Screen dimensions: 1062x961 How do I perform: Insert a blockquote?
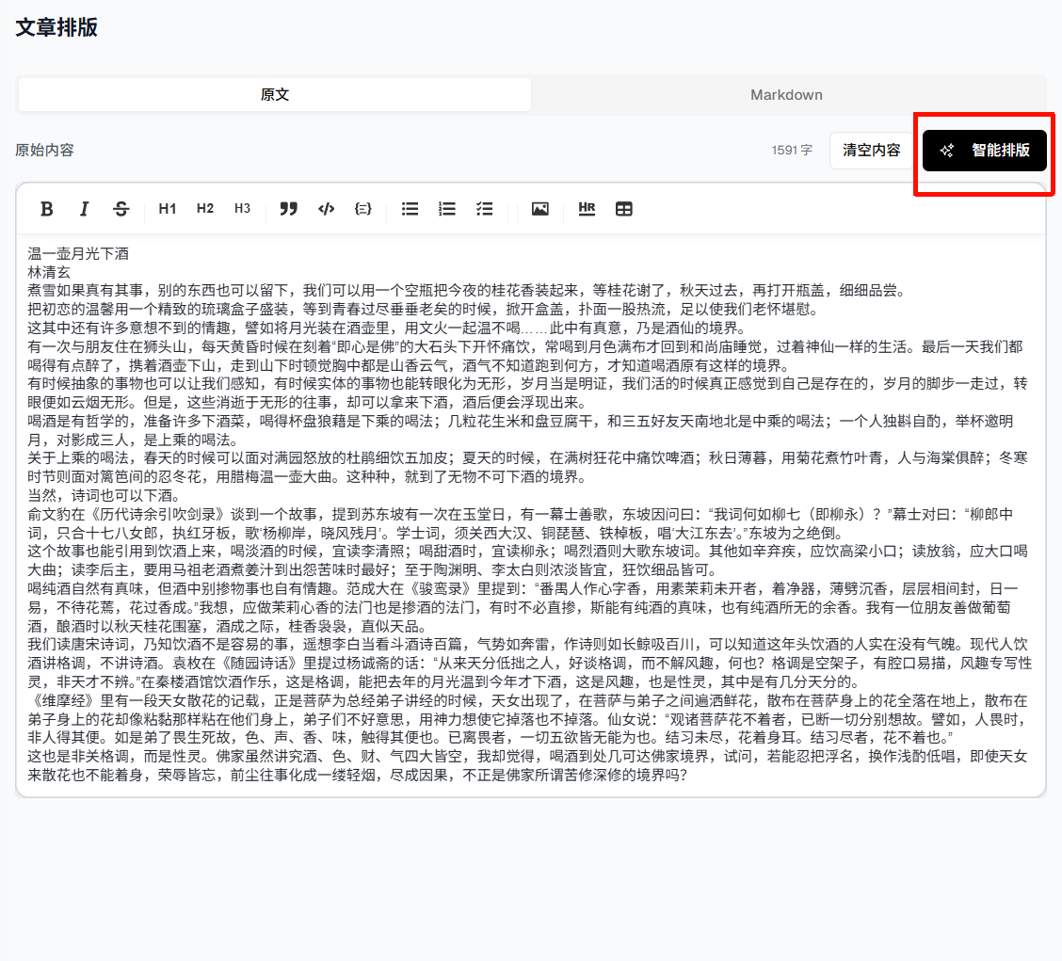[288, 209]
